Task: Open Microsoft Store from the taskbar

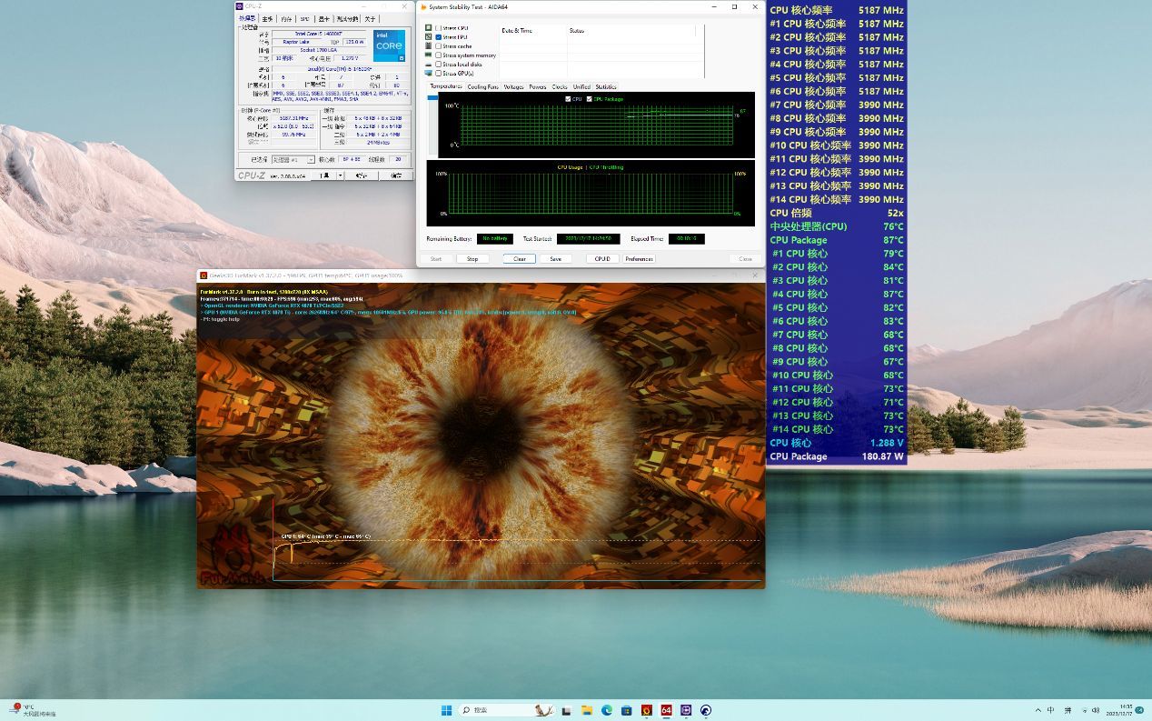Action: click(626, 710)
